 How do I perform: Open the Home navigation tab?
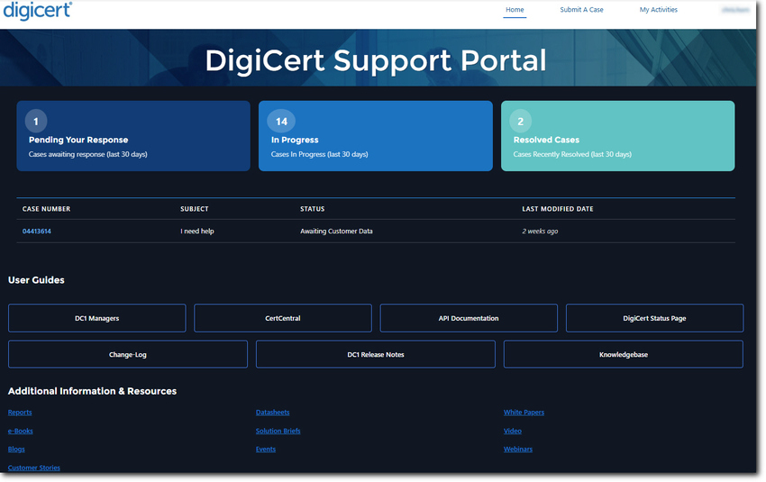(515, 10)
